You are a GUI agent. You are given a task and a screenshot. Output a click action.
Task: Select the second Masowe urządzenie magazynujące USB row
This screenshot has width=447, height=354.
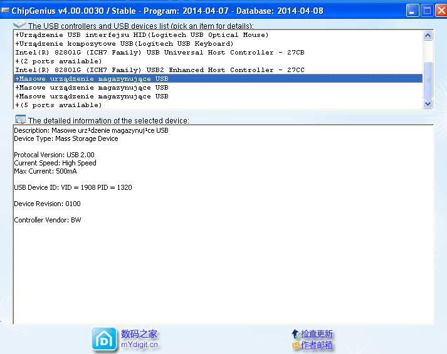[218, 88]
